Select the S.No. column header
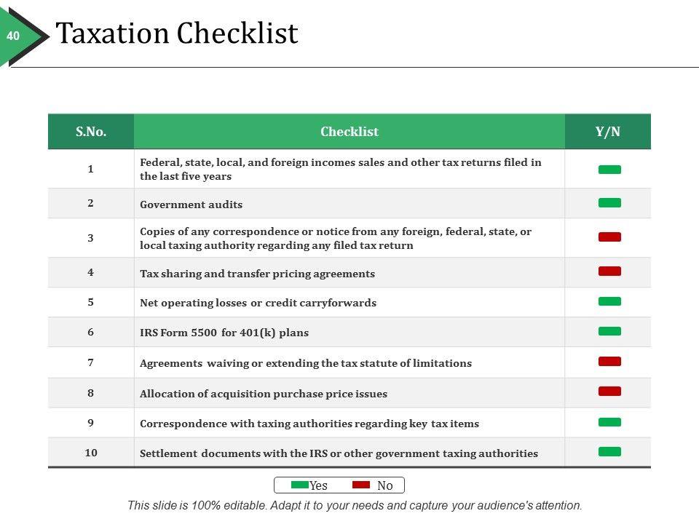 coord(91,132)
